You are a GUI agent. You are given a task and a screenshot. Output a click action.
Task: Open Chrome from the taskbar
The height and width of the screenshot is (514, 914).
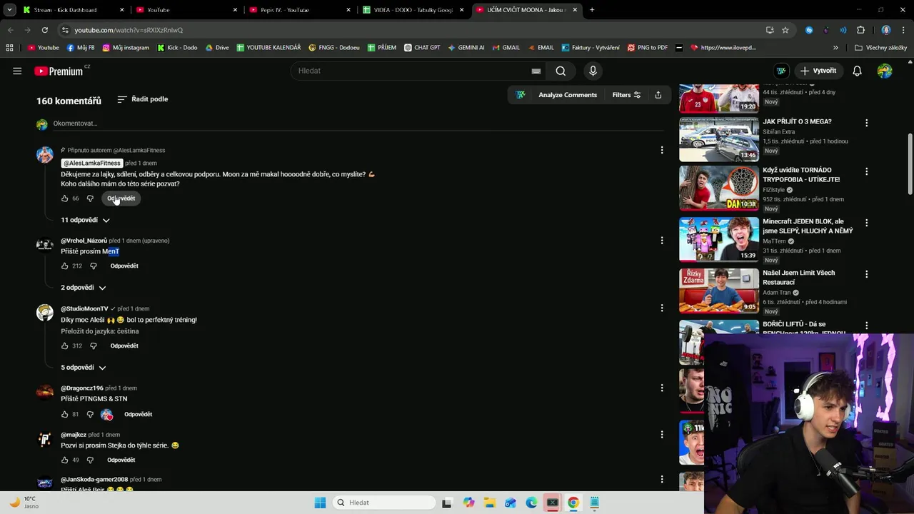pos(573,503)
